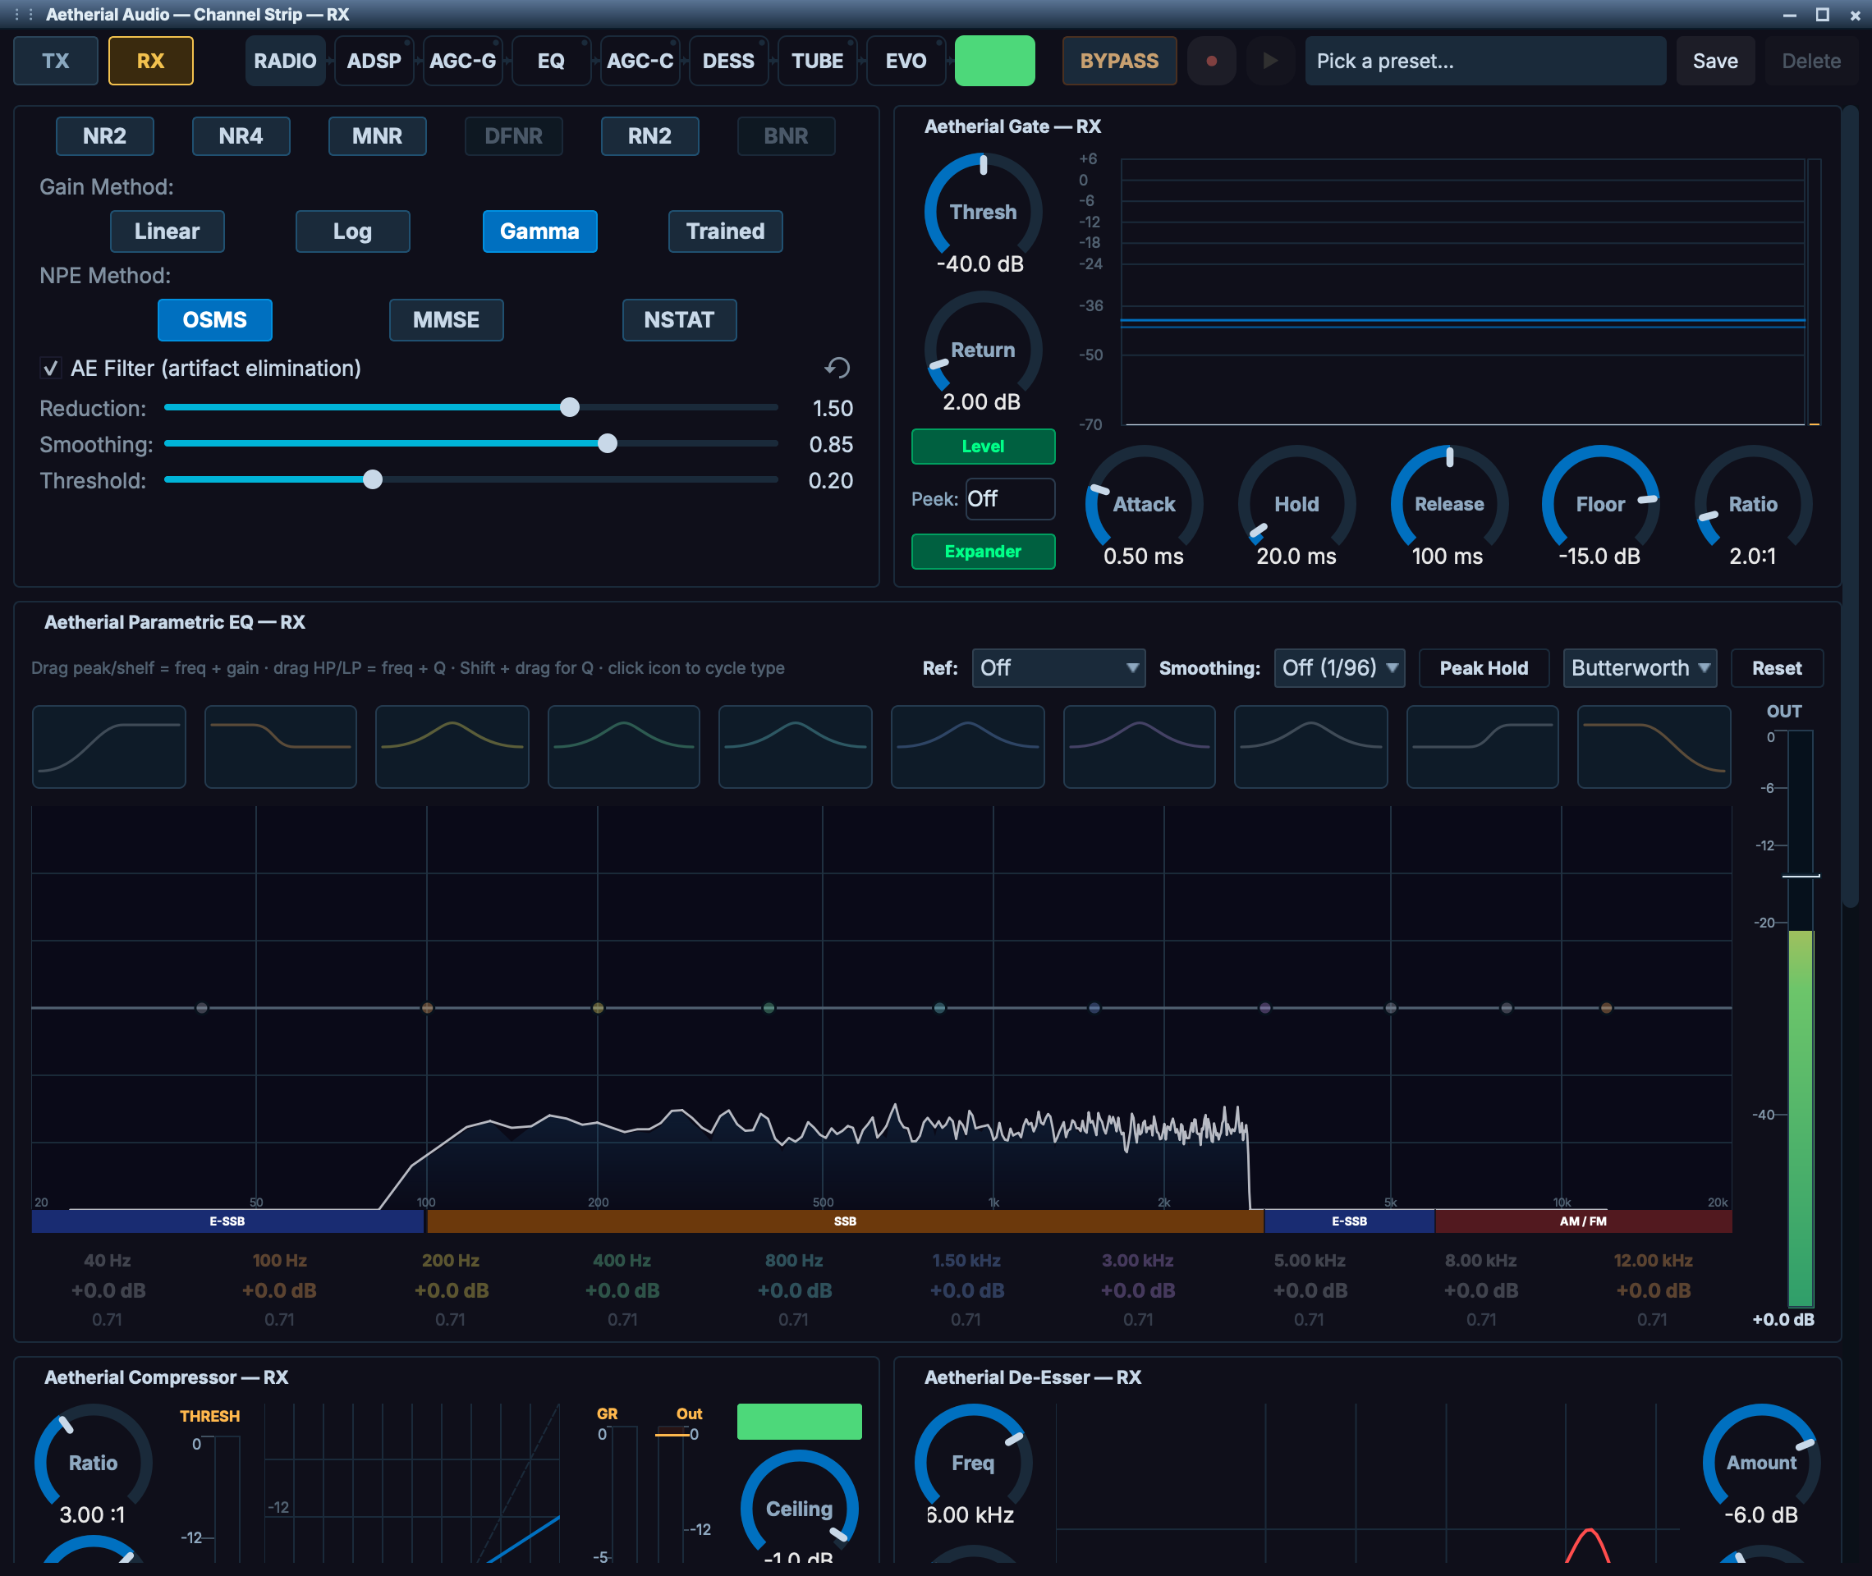This screenshot has height=1576, width=1872.
Task: Click the 800 Hz peak band icon
Action: 796,747
